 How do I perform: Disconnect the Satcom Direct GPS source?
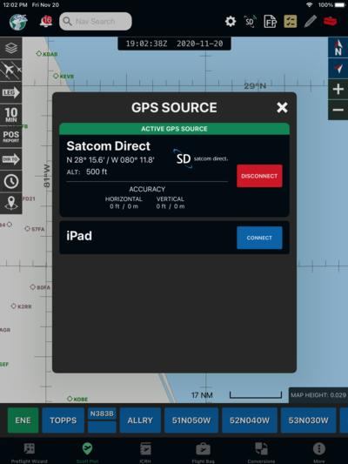point(259,176)
